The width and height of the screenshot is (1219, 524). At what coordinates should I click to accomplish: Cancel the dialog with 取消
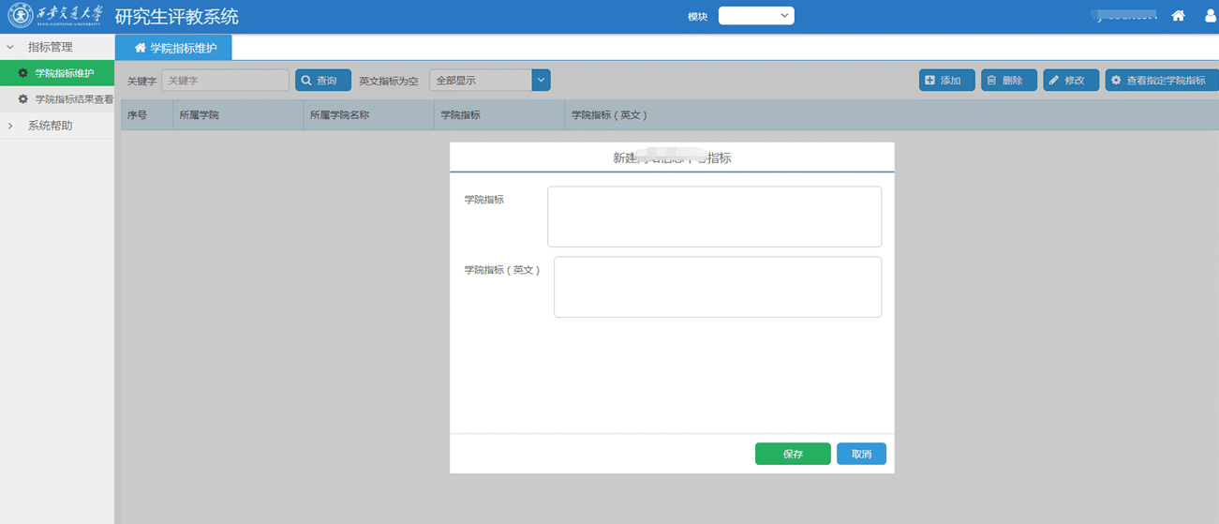[861, 454]
